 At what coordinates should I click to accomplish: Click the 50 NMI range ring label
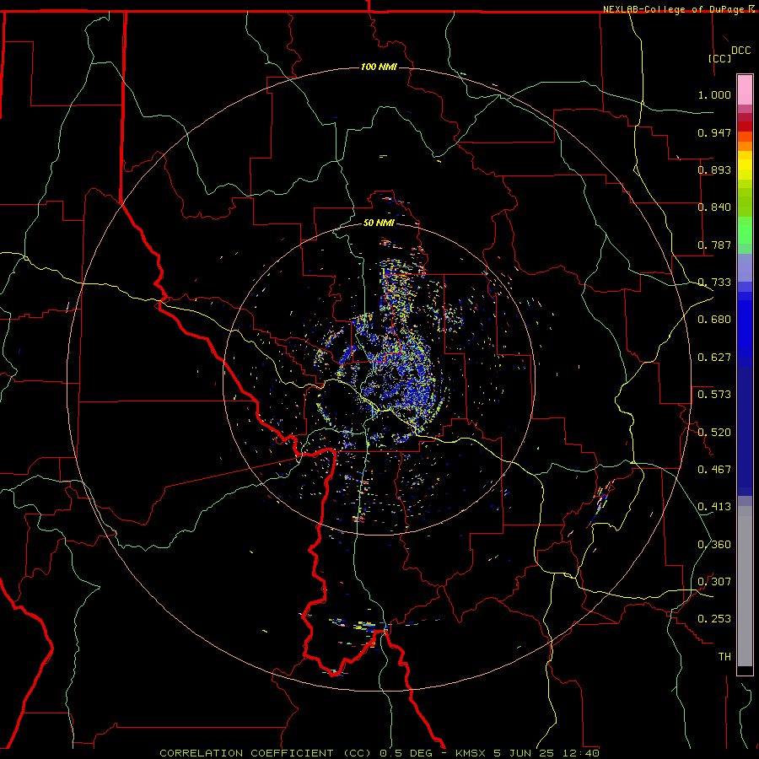click(x=379, y=223)
